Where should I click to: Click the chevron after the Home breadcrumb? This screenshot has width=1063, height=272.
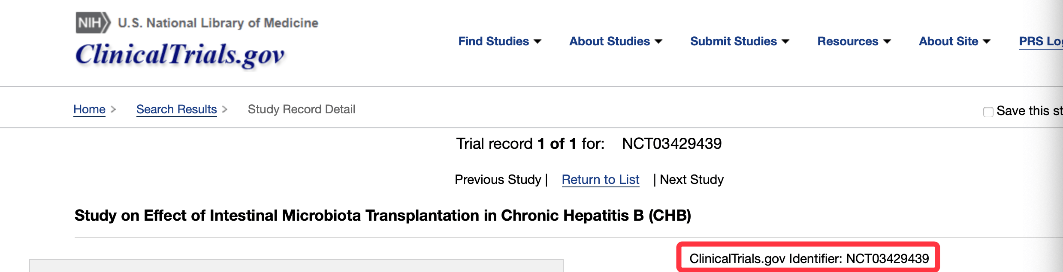coord(113,109)
